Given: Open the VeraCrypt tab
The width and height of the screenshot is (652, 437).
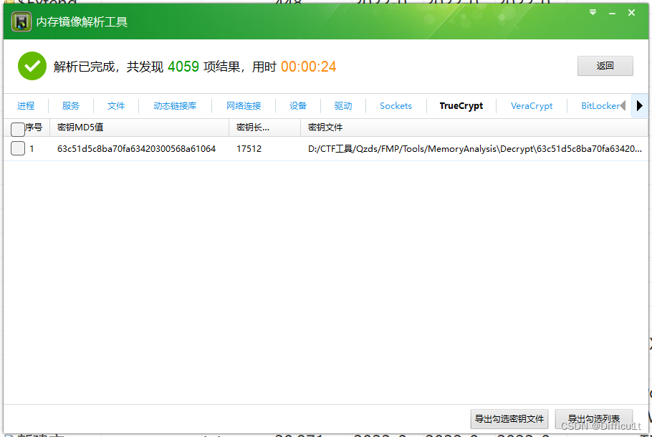Looking at the screenshot, I should pyautogui.click(x=532, y=105).
